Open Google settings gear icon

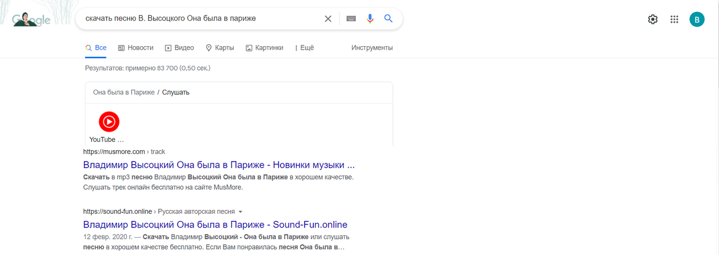pos(653,19)
